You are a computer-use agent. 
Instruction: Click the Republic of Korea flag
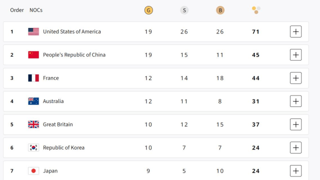tap(33, 147)
